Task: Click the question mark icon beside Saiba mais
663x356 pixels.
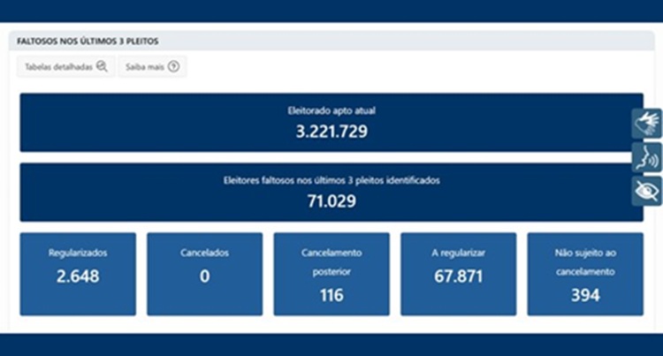Action: [x=174, y=67]
